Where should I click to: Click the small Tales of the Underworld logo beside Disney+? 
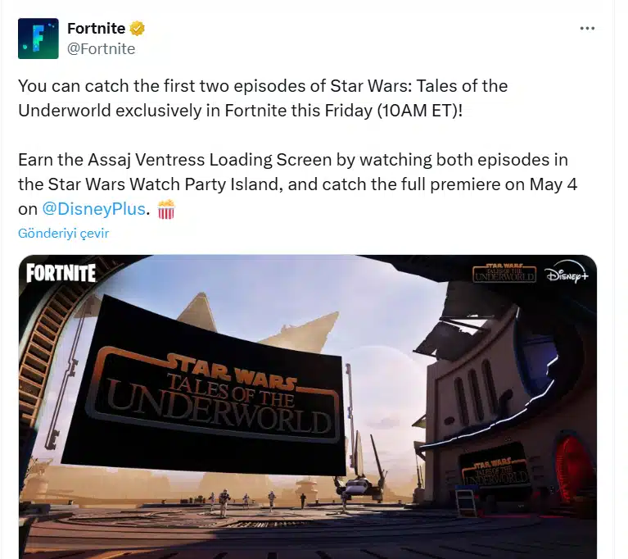(504, 273)
